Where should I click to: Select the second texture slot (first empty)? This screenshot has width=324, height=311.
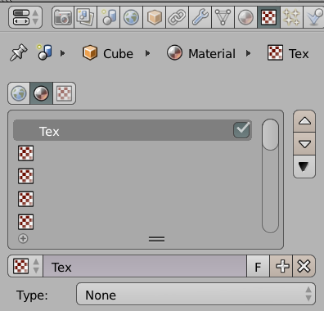coord(133,153)
